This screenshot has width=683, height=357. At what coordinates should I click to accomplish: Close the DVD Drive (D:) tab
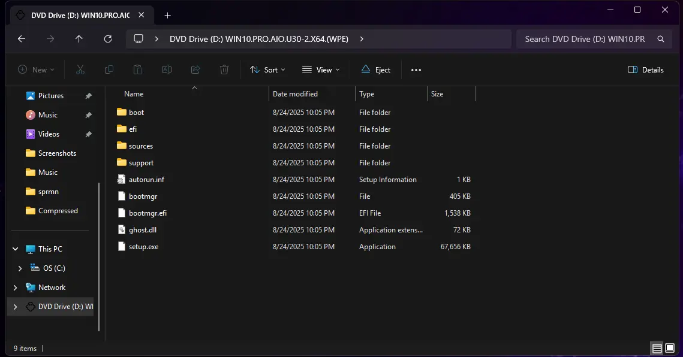141,15
